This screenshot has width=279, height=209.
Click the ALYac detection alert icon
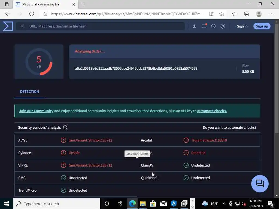pyautogui.click(x=63, y=140)
